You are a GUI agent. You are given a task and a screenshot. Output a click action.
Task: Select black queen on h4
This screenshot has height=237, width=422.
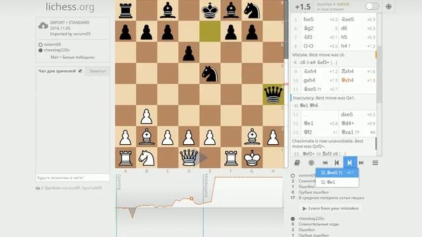pyautogui.click(x=273, y=94)
